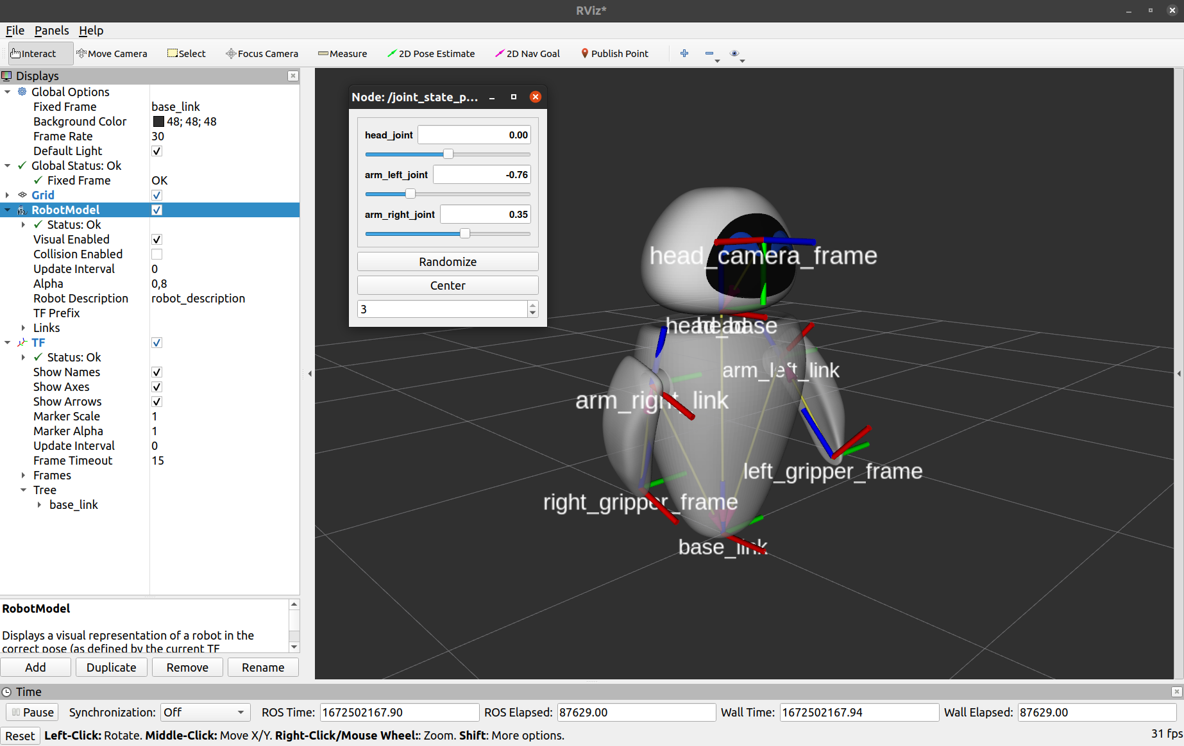Expand the Grid display properties
Screen dimensions: 1184x746
click(8, 195)
